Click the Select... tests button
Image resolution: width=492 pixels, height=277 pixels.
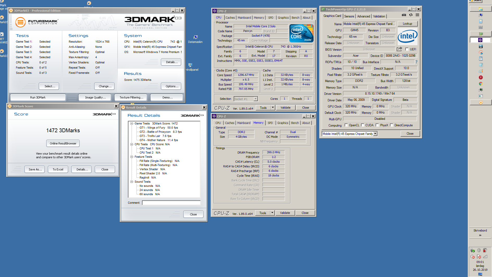(49, 86)
